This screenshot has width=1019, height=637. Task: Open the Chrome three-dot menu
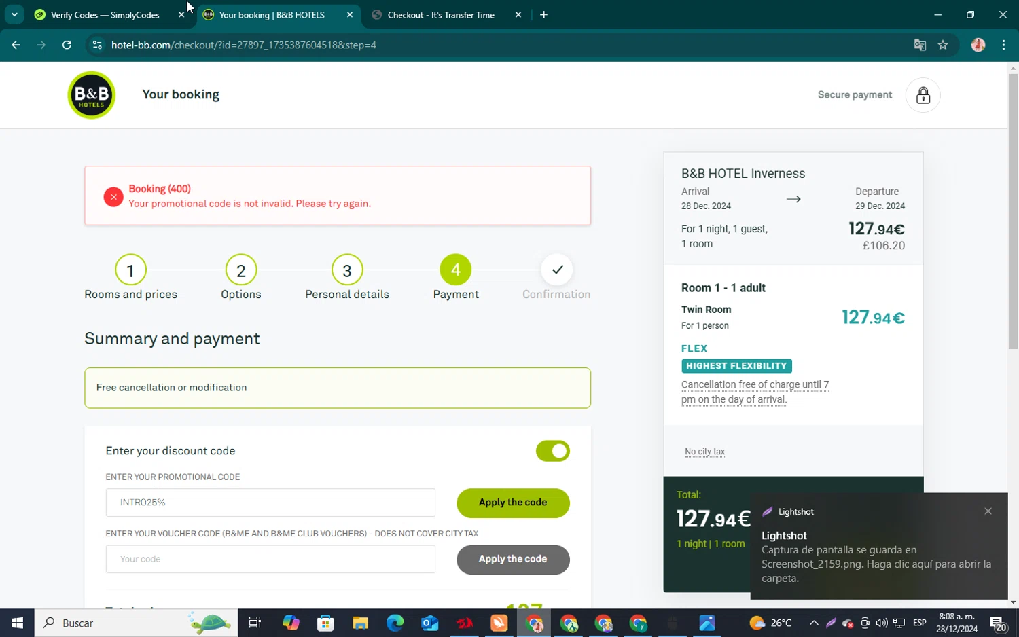pyautogui.click(x=1003, y=45)
